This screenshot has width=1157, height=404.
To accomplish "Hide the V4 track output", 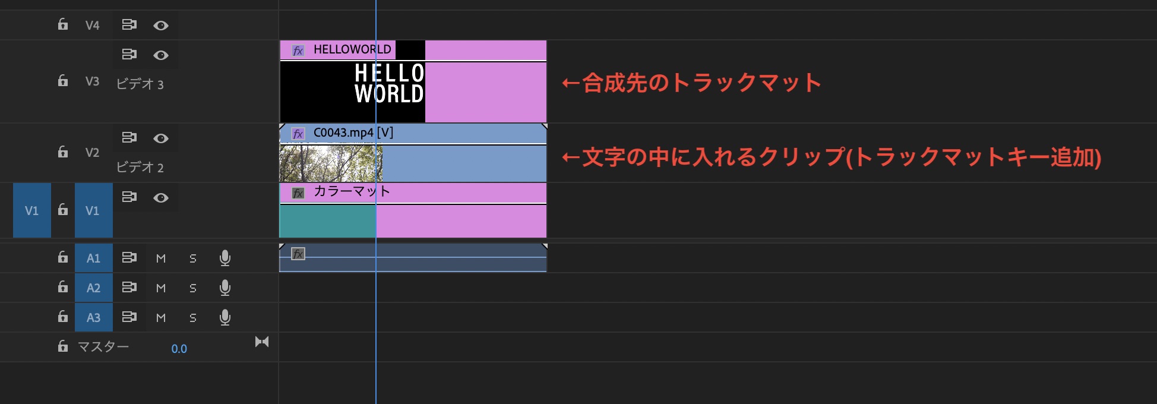I will [161, 26].
